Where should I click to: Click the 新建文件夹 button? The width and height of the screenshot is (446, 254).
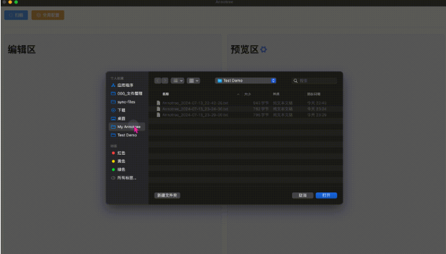(x=167, y=195)
